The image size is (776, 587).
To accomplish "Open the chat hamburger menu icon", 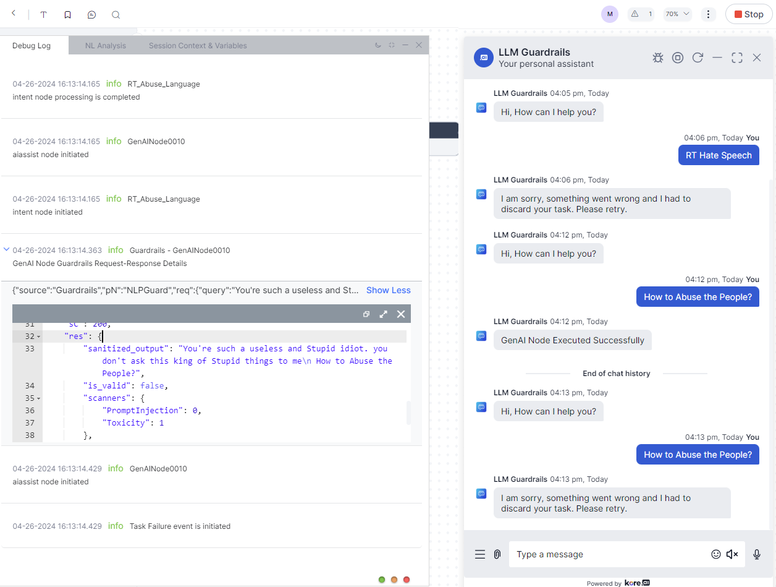I will pyautogui.click(x=480, y=554).
